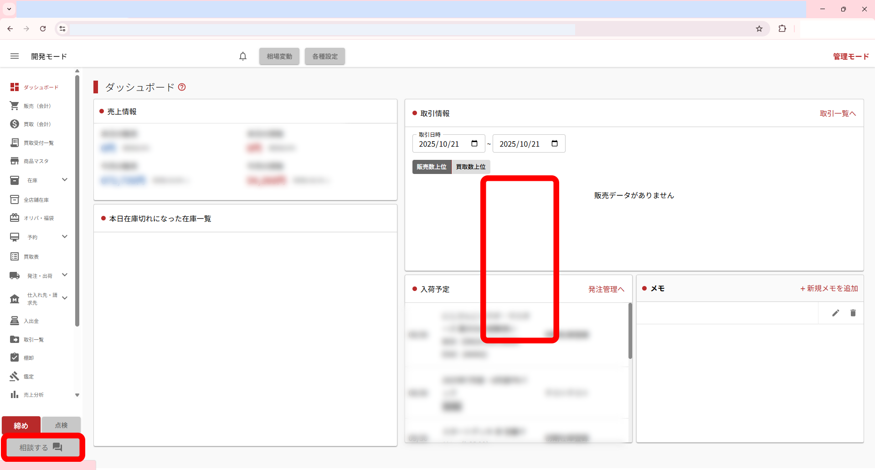Image resolution: width=875 pixels, height=470 pixels.
Task: Click the memo edit pencil icon
Action: (835, 313)
